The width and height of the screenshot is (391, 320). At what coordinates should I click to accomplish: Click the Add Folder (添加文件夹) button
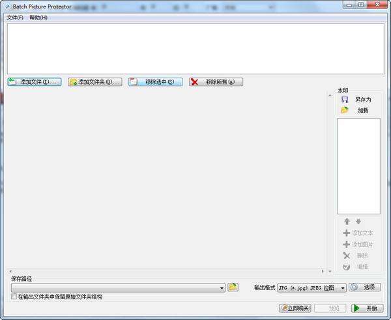coord(95,82)
